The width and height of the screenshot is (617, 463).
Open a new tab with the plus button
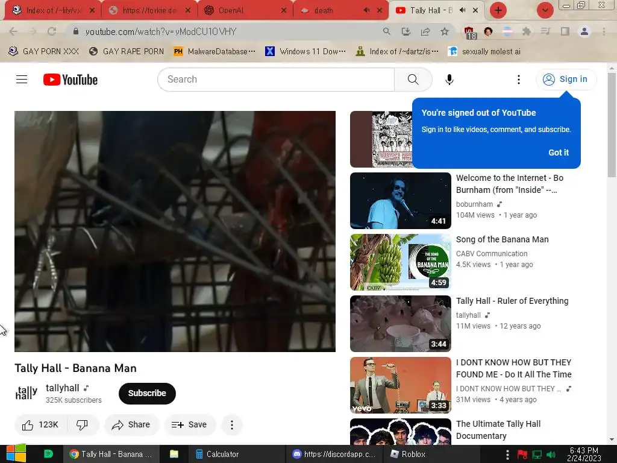498,10
